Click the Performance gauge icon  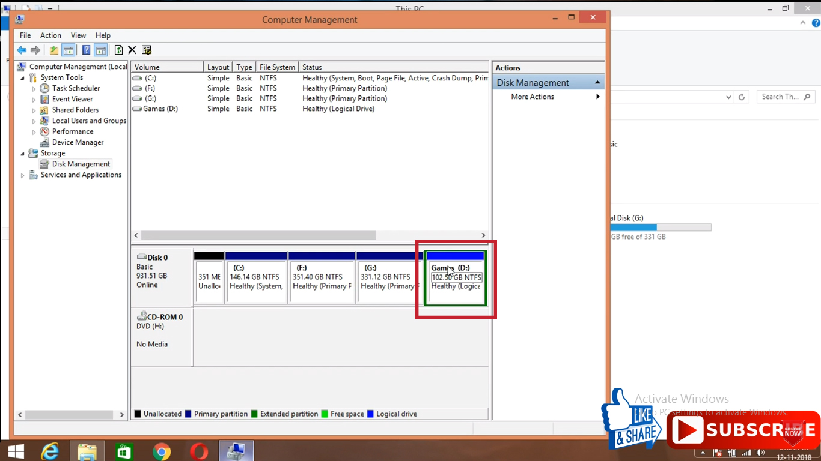[x=44, y=131]
